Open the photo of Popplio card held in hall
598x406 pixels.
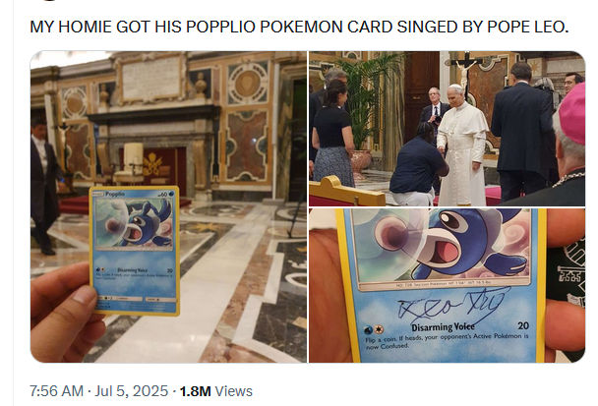coord(168,206)
